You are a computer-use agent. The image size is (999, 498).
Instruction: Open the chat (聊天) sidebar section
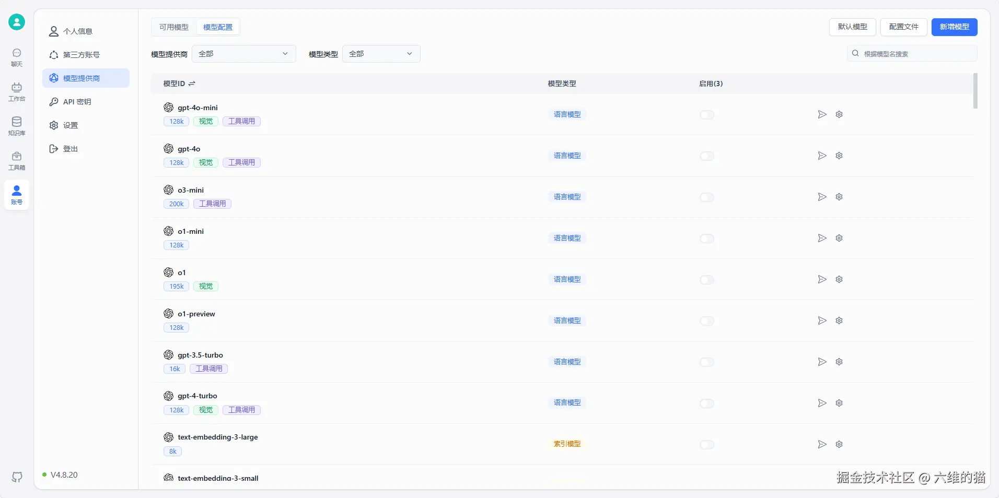(17, 57)
